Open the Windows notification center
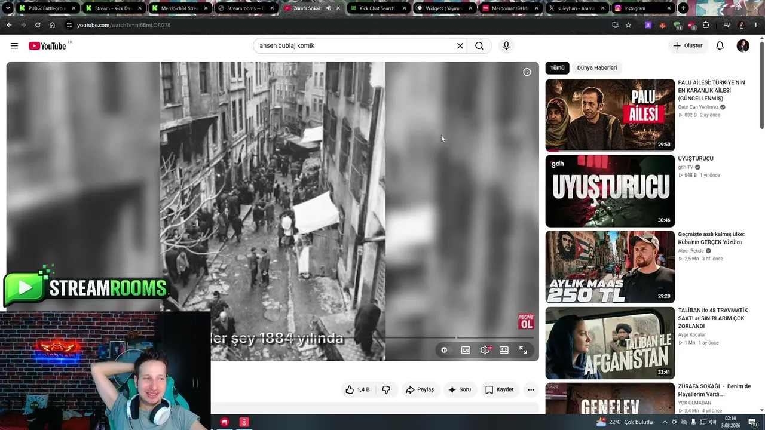Image resolution: width=765 pixels, height=430 pixels. pyautogui.click(x=753, y=422)
